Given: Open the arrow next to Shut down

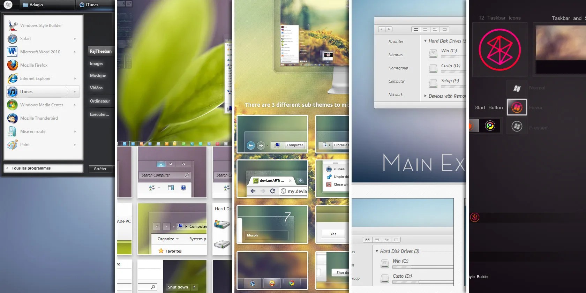Looking at the screenshot, I should 194,287.
